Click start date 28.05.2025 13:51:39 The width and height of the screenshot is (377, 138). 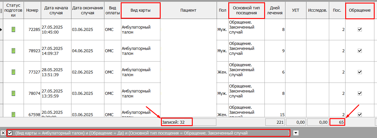pyautogui.click(x=56, y=72)
